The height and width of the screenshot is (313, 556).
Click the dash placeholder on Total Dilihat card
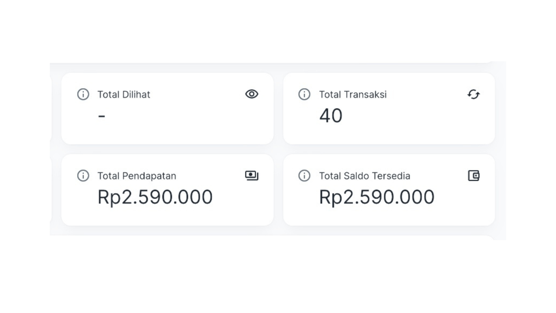101,115
